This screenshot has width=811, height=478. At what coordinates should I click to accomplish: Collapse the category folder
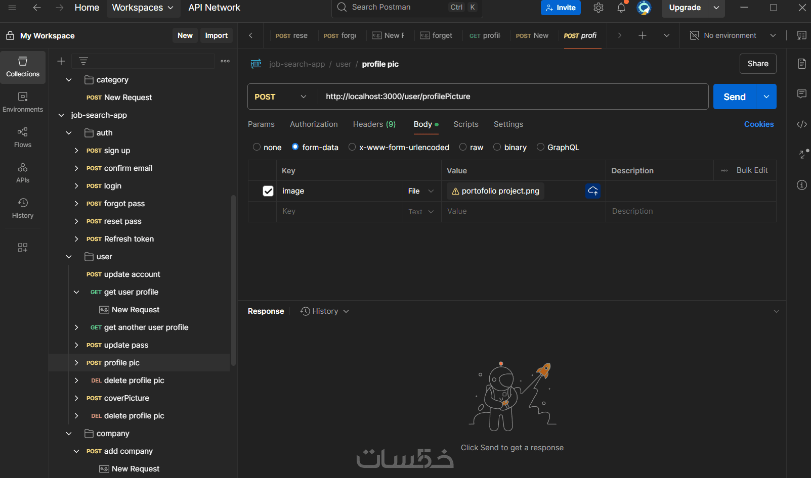(x=69, y=80)
